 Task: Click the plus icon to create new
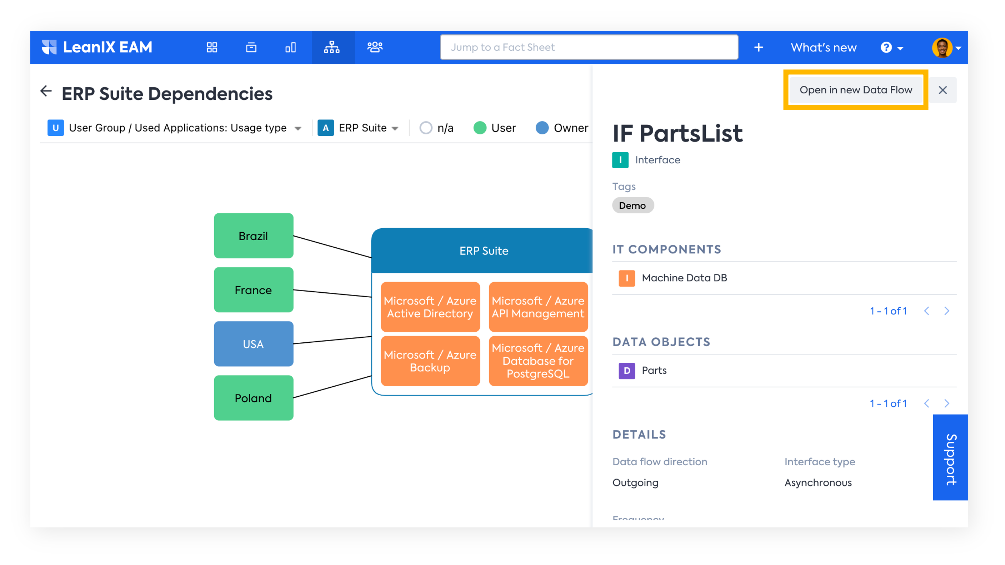click(759, 47)
